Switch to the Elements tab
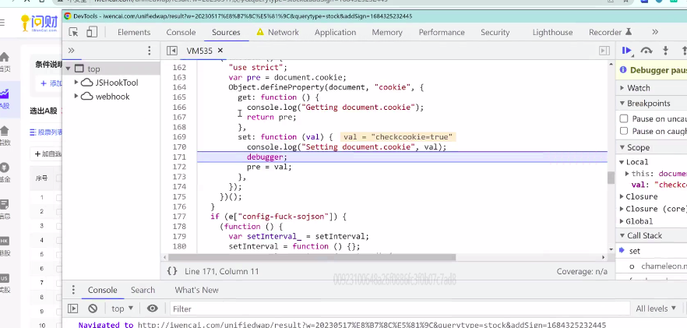687x328 pixels. [x=134, y=32]
